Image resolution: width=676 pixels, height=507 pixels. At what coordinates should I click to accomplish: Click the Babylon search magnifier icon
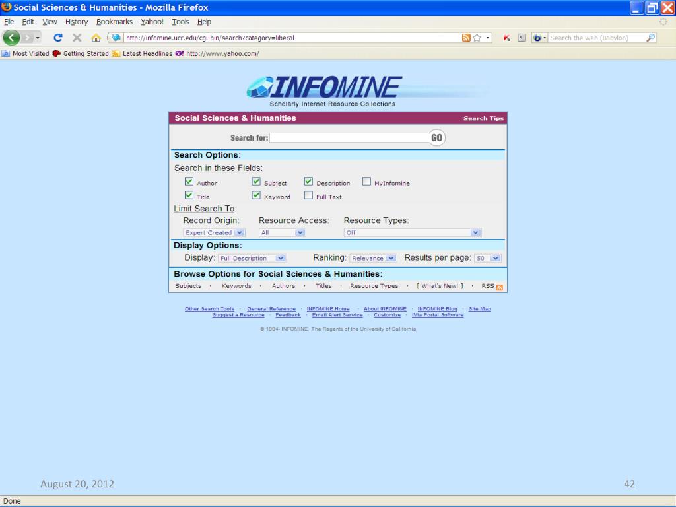tap(650, 38)
